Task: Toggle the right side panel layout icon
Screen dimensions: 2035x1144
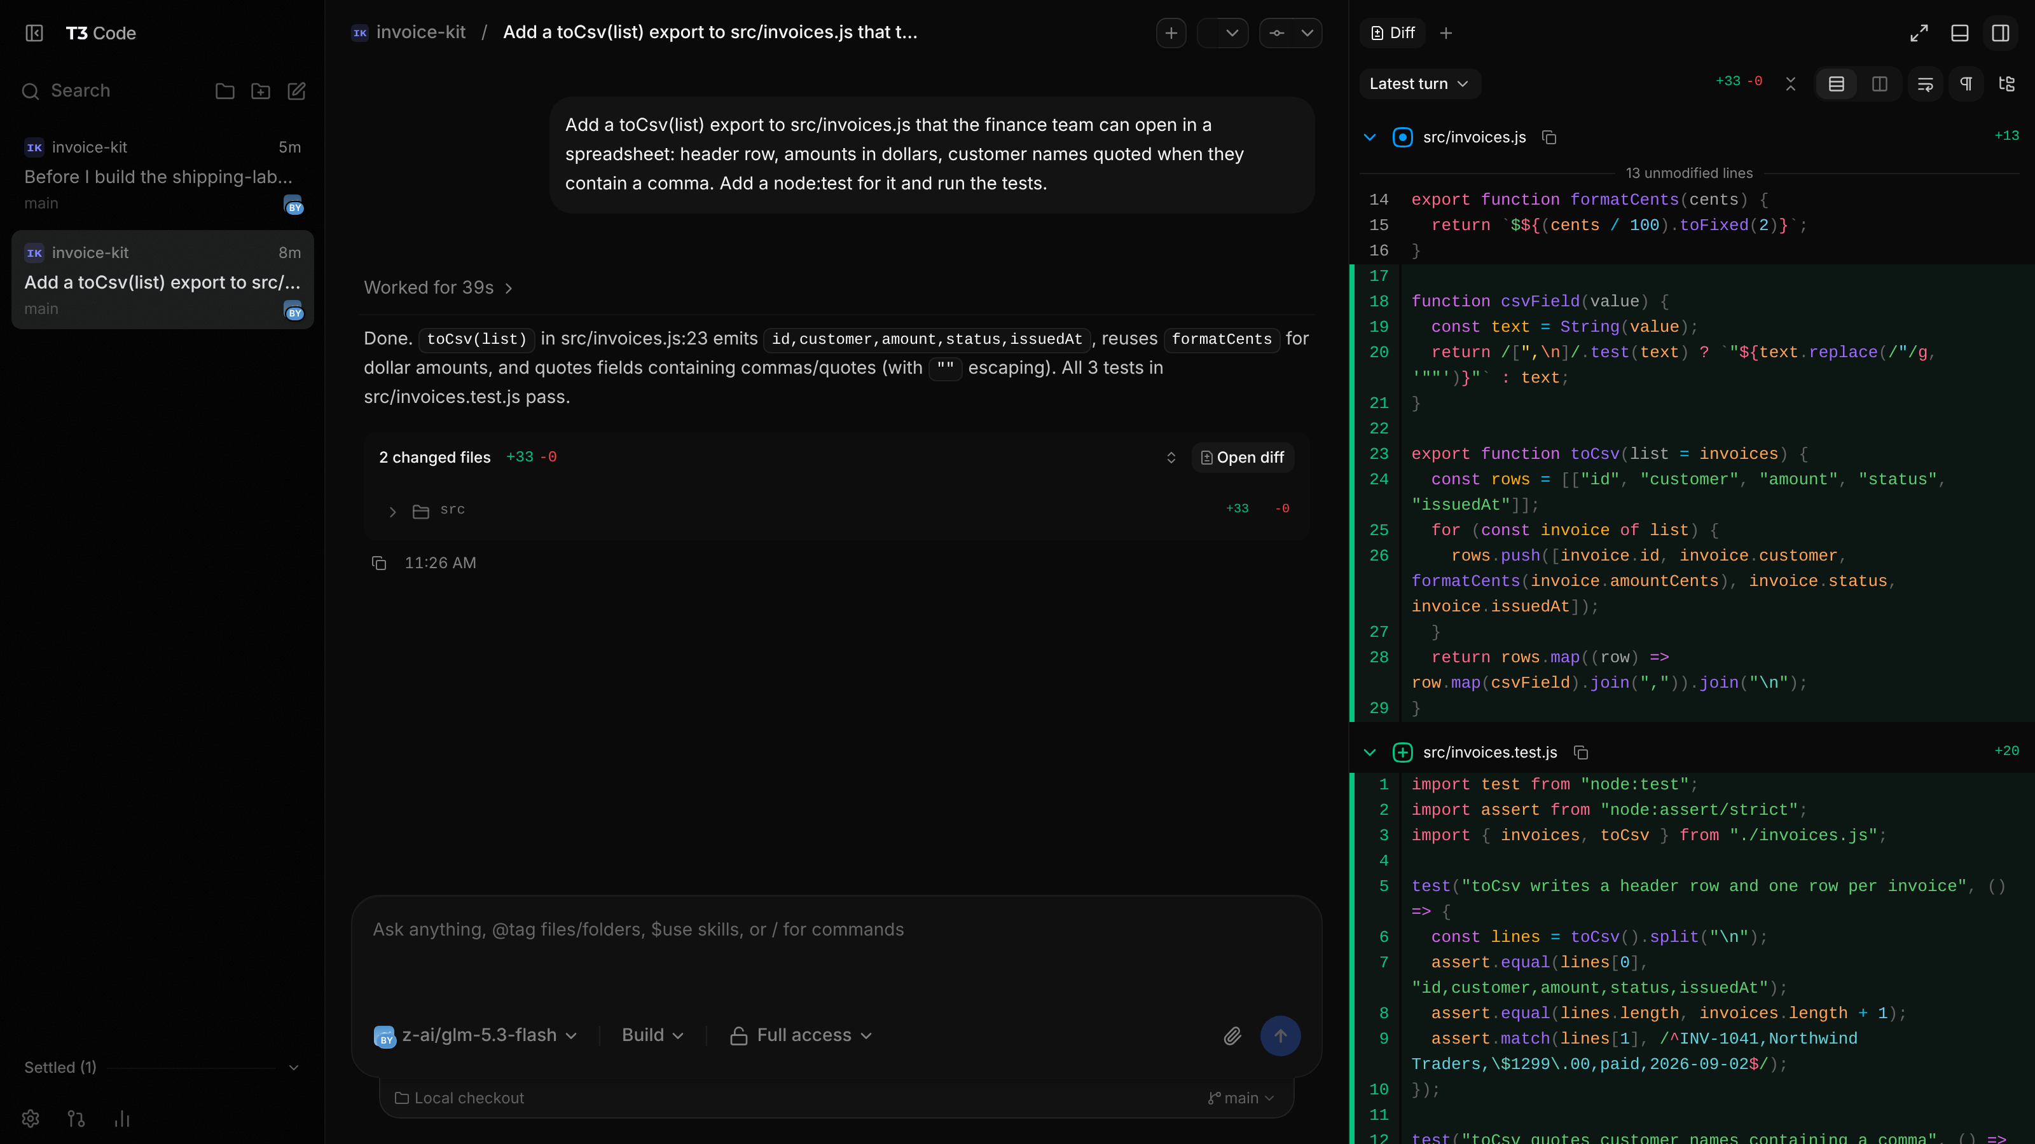Action: (2000, 33)
